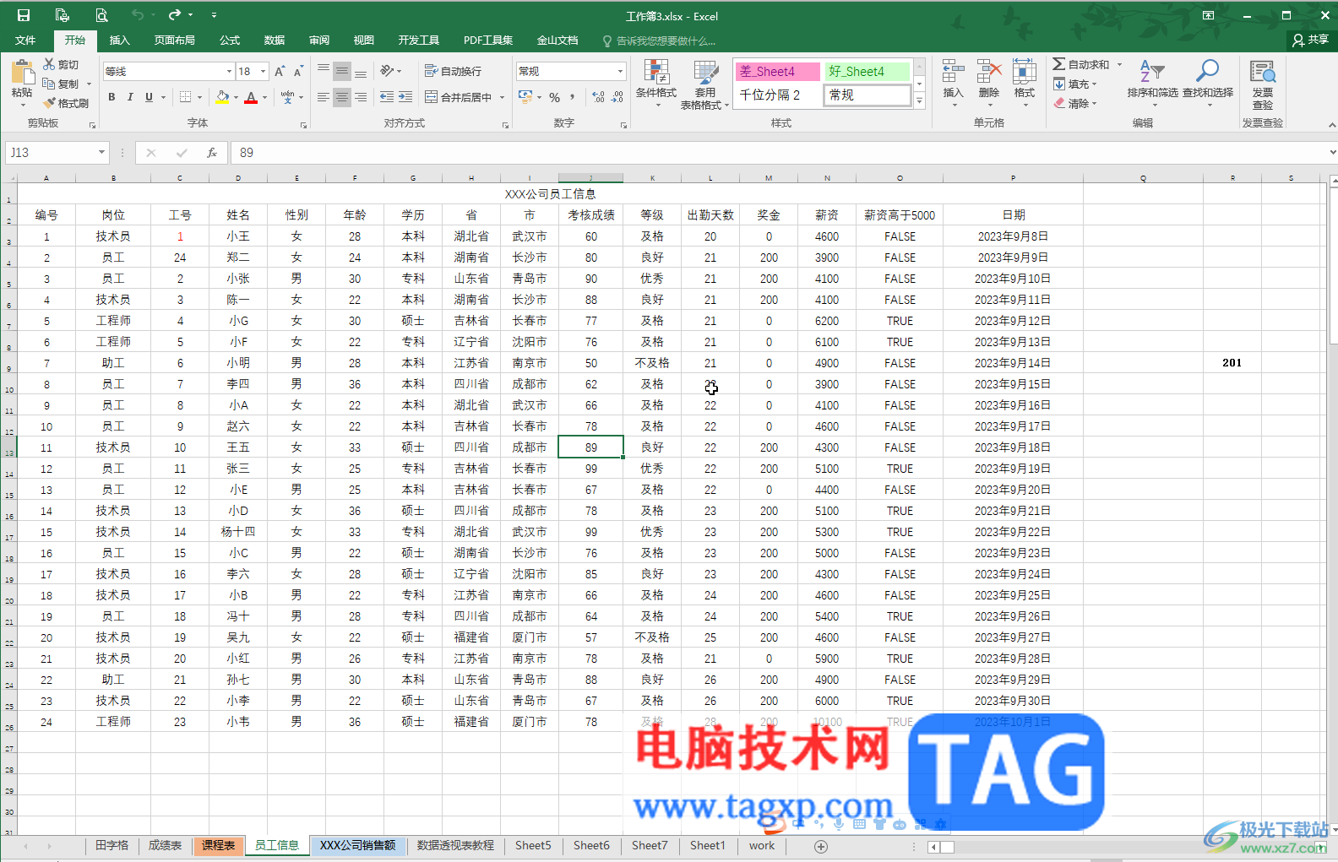Click the Borders icon

186,97
